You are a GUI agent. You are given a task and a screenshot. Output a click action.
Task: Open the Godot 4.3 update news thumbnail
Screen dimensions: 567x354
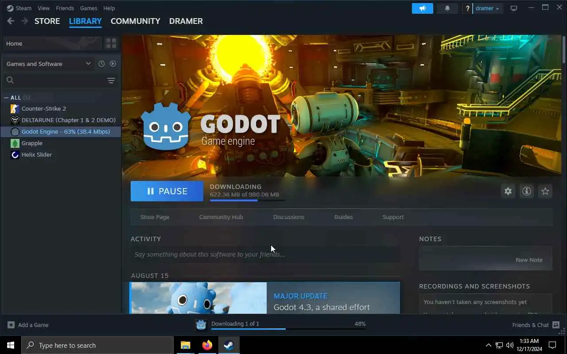pos(198,298)
